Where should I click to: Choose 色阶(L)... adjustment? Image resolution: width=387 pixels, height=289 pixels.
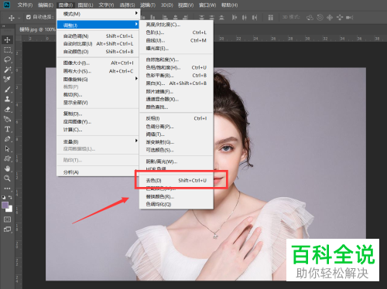[x=176, y=32]
